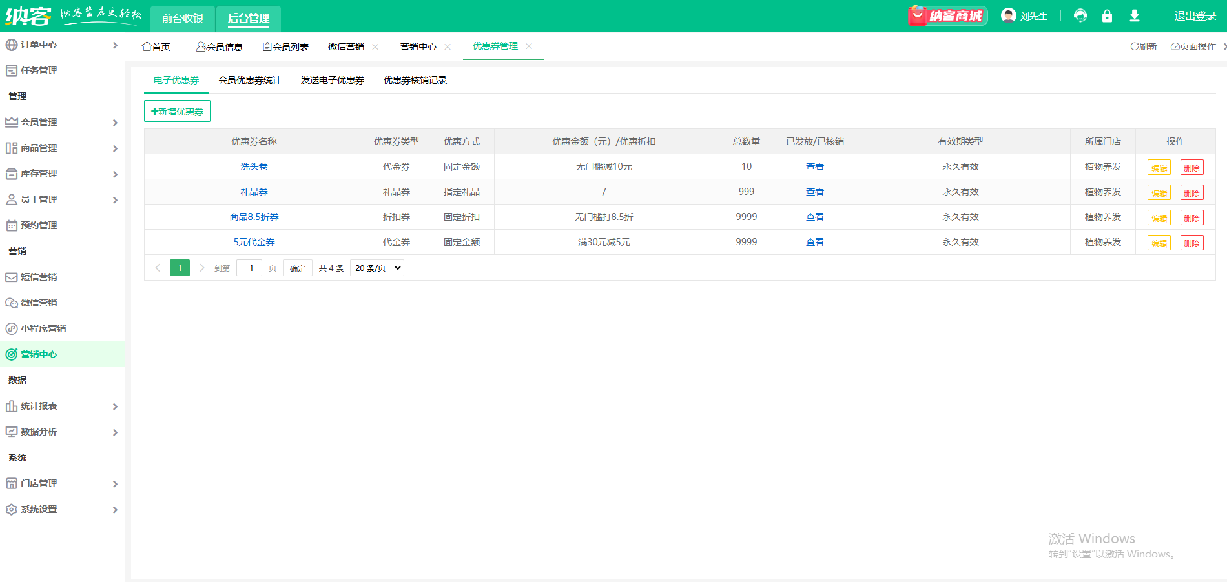This screenshot has width=1227, height=582.
Task: Click the lock screen icon in header
Action: coord(1107,15)
